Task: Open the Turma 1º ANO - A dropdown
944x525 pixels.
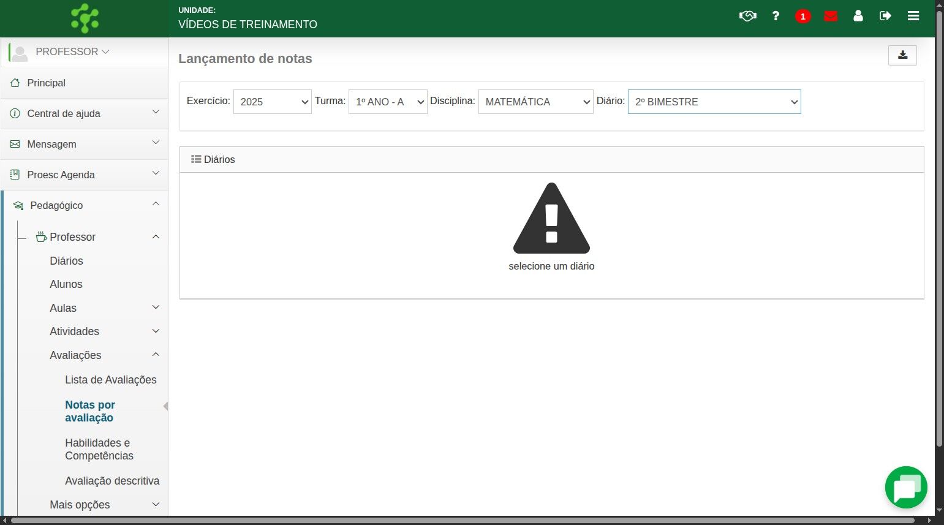Action: pos(388,102)
